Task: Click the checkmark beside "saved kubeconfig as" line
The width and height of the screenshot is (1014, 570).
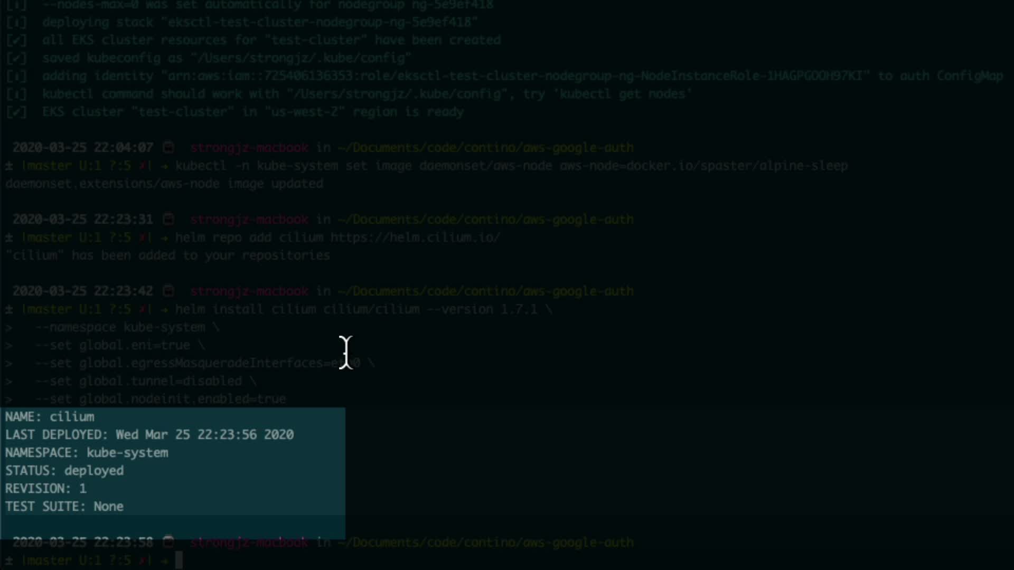Action: (16, 58)
